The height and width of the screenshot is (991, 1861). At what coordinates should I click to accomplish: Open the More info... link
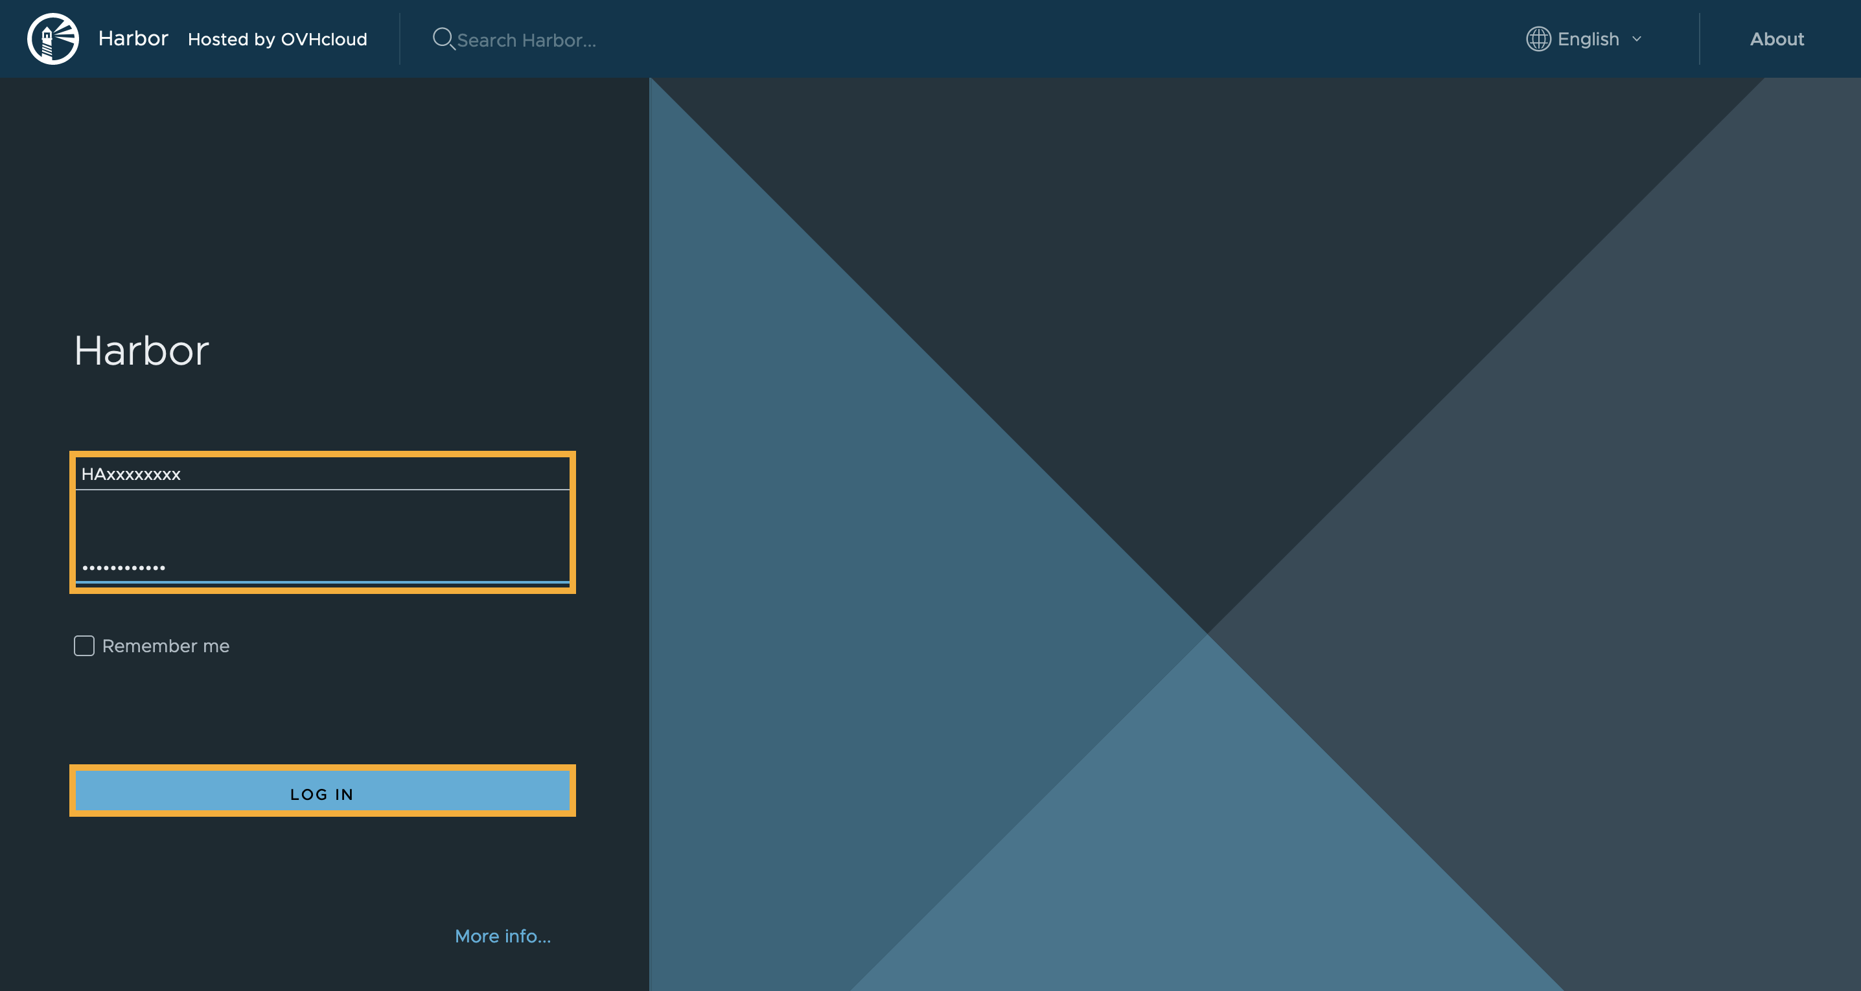[503, 936]
